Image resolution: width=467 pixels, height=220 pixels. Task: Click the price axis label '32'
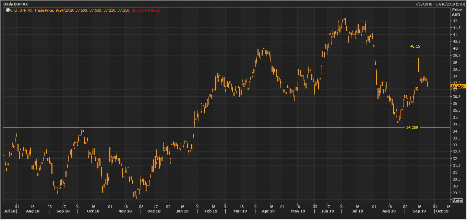(455, 159)
